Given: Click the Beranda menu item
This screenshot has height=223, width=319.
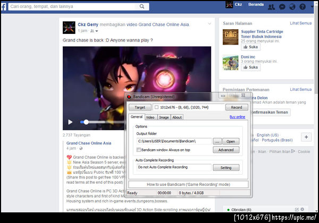Looking at the screenshot, I should click(256, 4).
